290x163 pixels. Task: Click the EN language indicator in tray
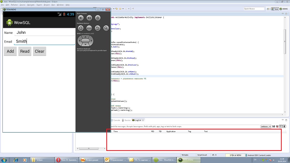pos(255,160)
